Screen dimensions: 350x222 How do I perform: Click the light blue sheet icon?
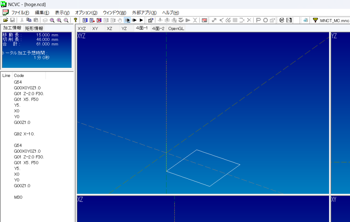(x=305, y=20)
